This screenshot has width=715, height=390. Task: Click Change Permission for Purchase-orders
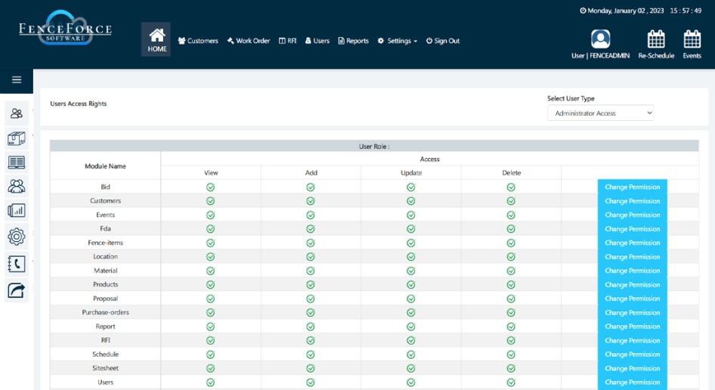click(x=633, y=312)
